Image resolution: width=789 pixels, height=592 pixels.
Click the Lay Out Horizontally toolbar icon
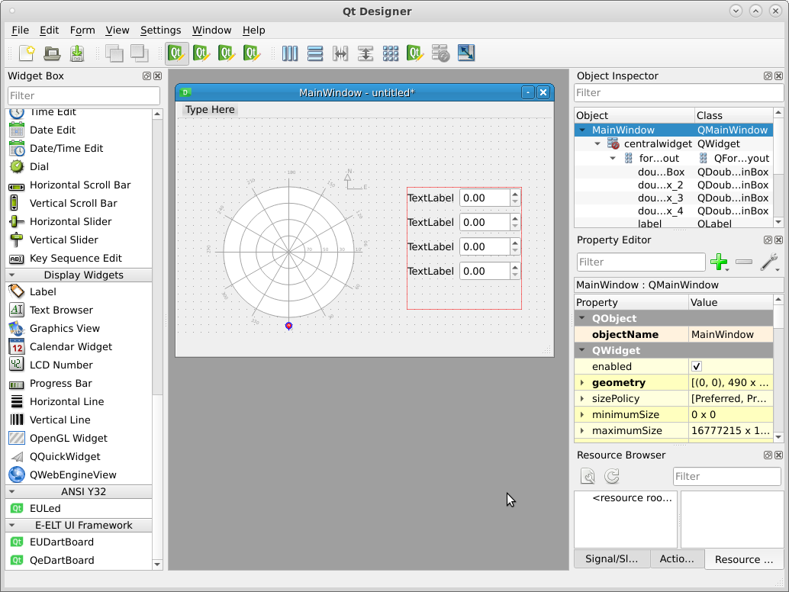(x=290, y=53)
